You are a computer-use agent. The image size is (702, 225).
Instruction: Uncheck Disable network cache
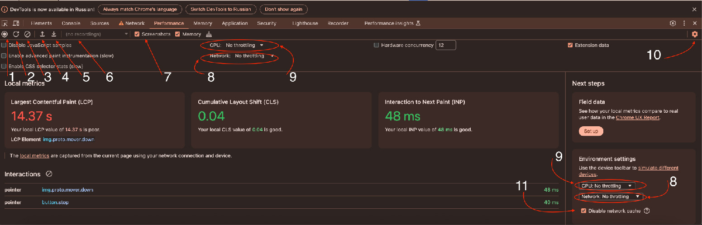click(583, 211)
